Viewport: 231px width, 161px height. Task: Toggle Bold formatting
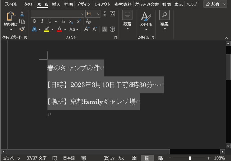[34, 21]
